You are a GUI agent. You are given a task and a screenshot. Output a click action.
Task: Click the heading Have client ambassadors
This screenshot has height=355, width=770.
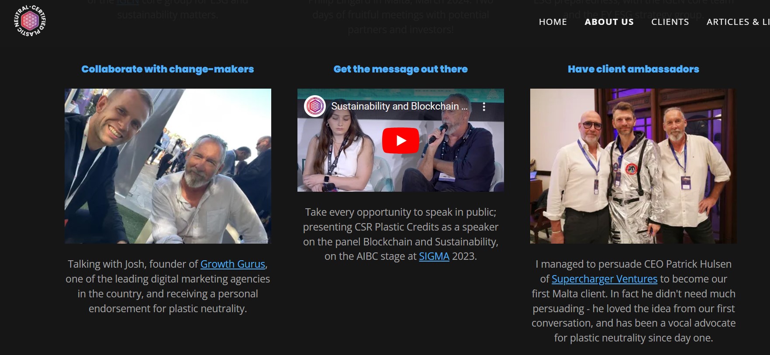point(633,69)
